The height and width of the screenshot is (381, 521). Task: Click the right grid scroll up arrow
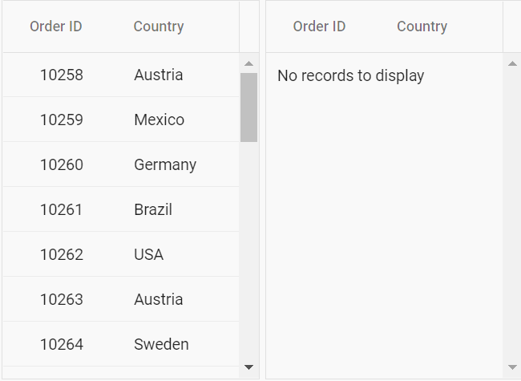point(512,63)
